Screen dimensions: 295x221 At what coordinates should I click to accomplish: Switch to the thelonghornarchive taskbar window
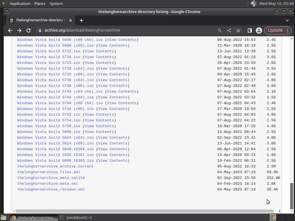[x=33, y=218]
